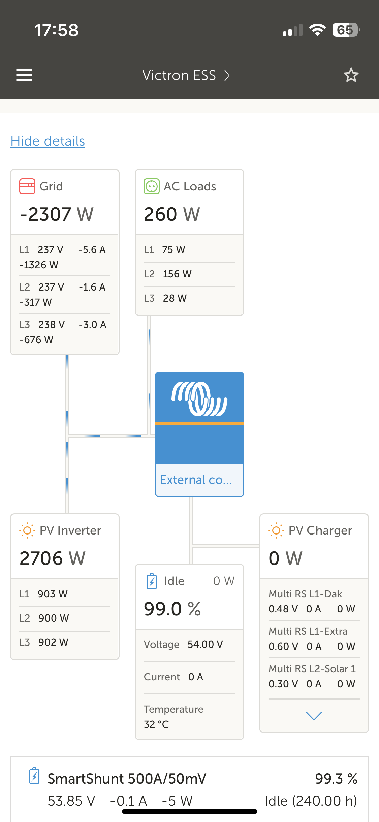Open the hamburger menu
Viewport: 379px width, 822px height.
coord(24,75)
